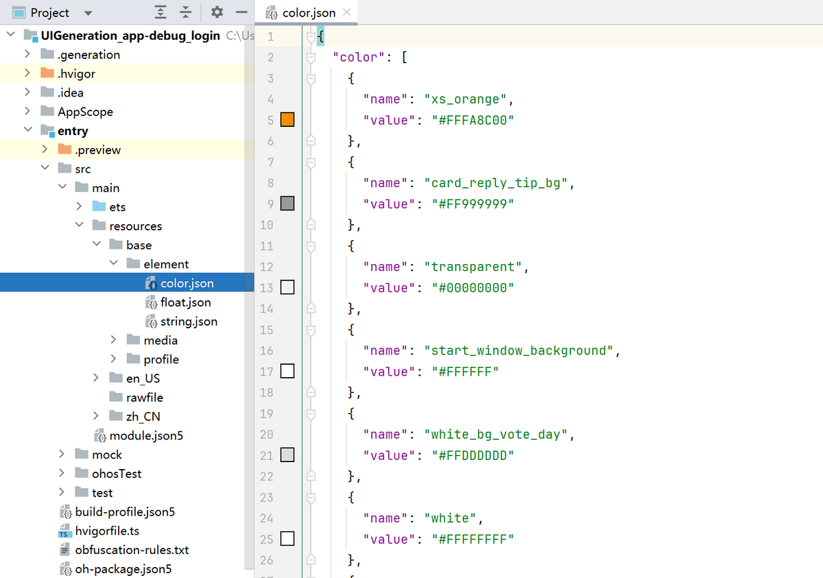
Task: Hide the Project tool window
Action: [x=241, y=12]
